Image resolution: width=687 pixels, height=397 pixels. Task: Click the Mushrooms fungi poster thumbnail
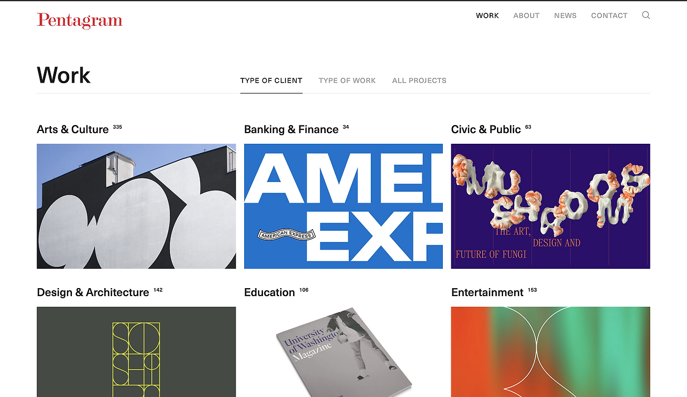551,206
